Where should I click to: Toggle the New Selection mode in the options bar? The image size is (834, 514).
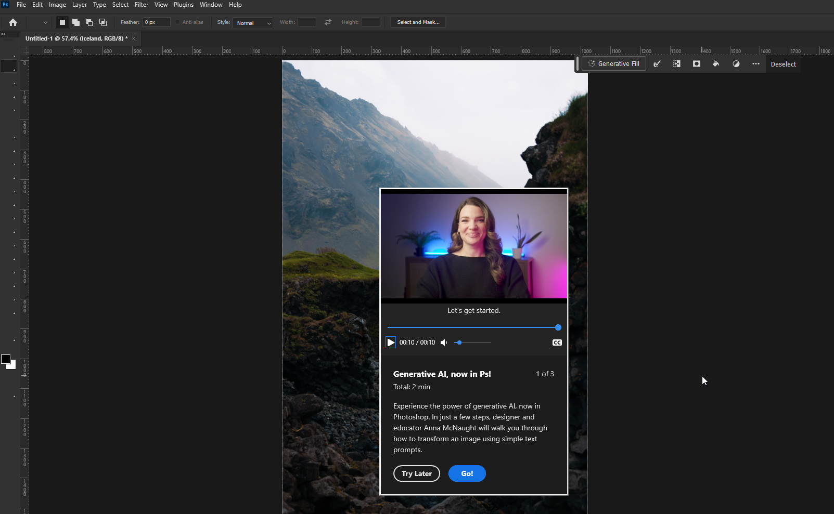pyautogui.click(x=62, y=22)
